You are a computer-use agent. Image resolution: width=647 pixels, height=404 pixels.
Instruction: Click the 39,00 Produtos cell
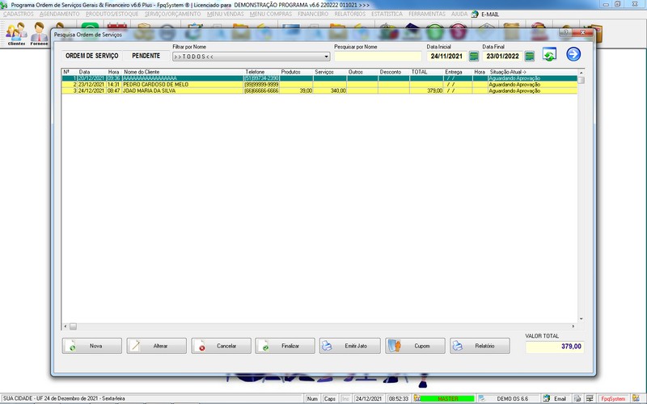(x=296, y=90)
